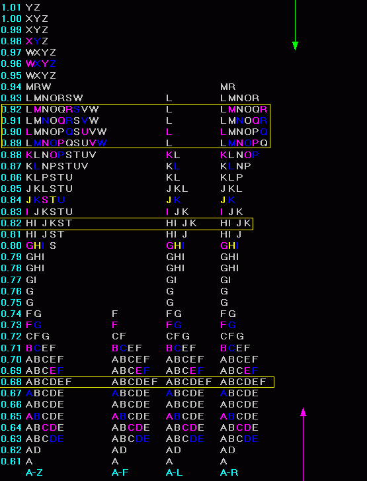Click the MRW letters at 0.94
367x481 pixels.
pos(38,87)
